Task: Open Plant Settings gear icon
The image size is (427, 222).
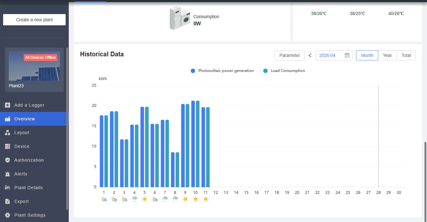Action: [8, 215]
